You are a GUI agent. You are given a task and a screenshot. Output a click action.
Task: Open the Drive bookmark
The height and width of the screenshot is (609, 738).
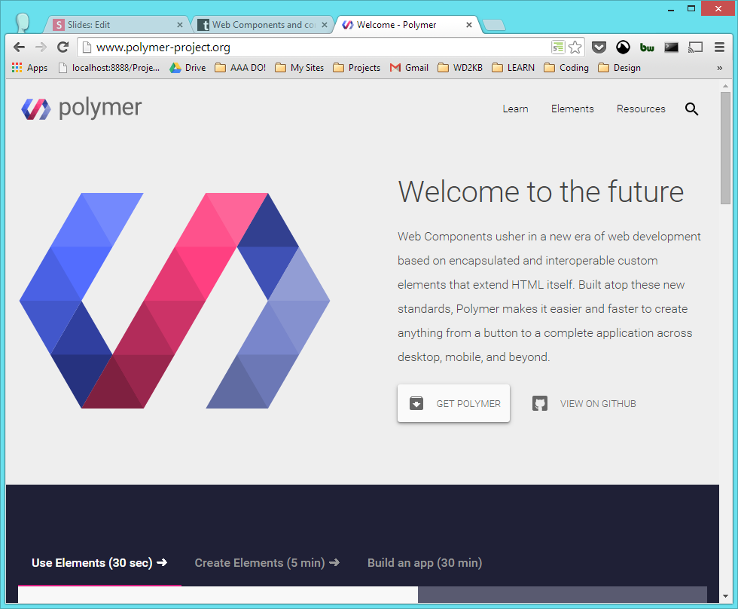pyautogui.click(x=188, y=68)
